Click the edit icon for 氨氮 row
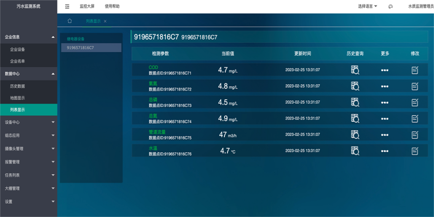The image size is (434, 217). (x=415, y=86)
